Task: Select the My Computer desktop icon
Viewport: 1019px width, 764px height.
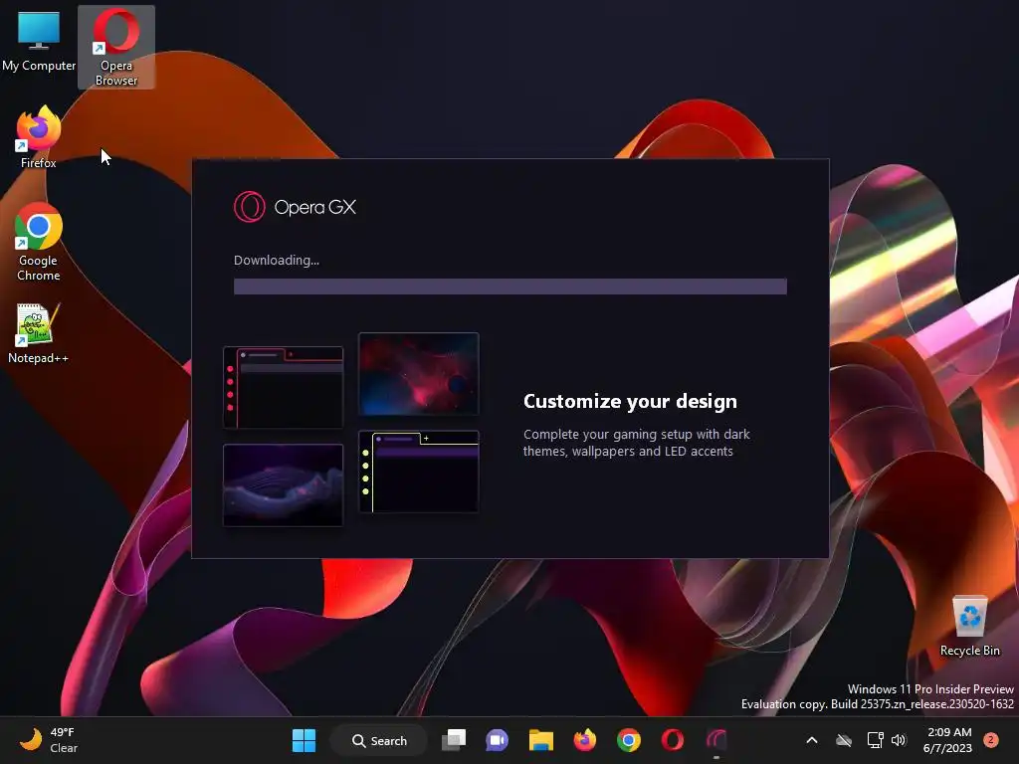Action: tap(39, 41)
